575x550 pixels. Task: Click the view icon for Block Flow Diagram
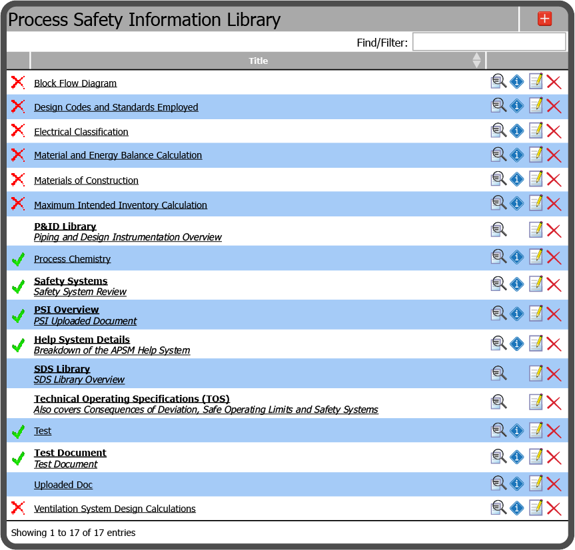pyautogui.click(x=498, y=82)
